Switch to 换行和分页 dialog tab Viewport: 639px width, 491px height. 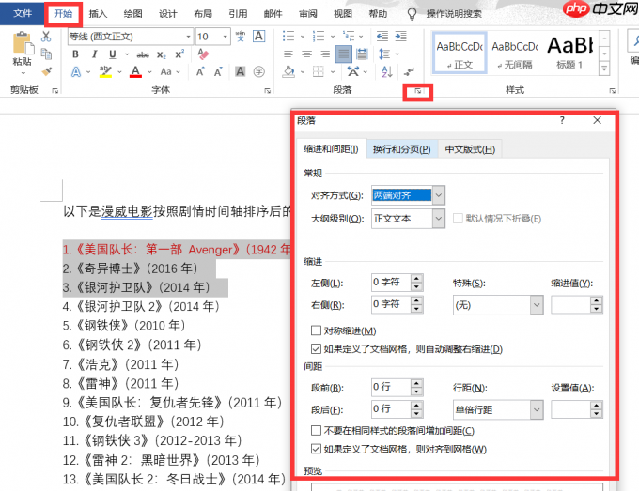[402, 149]
